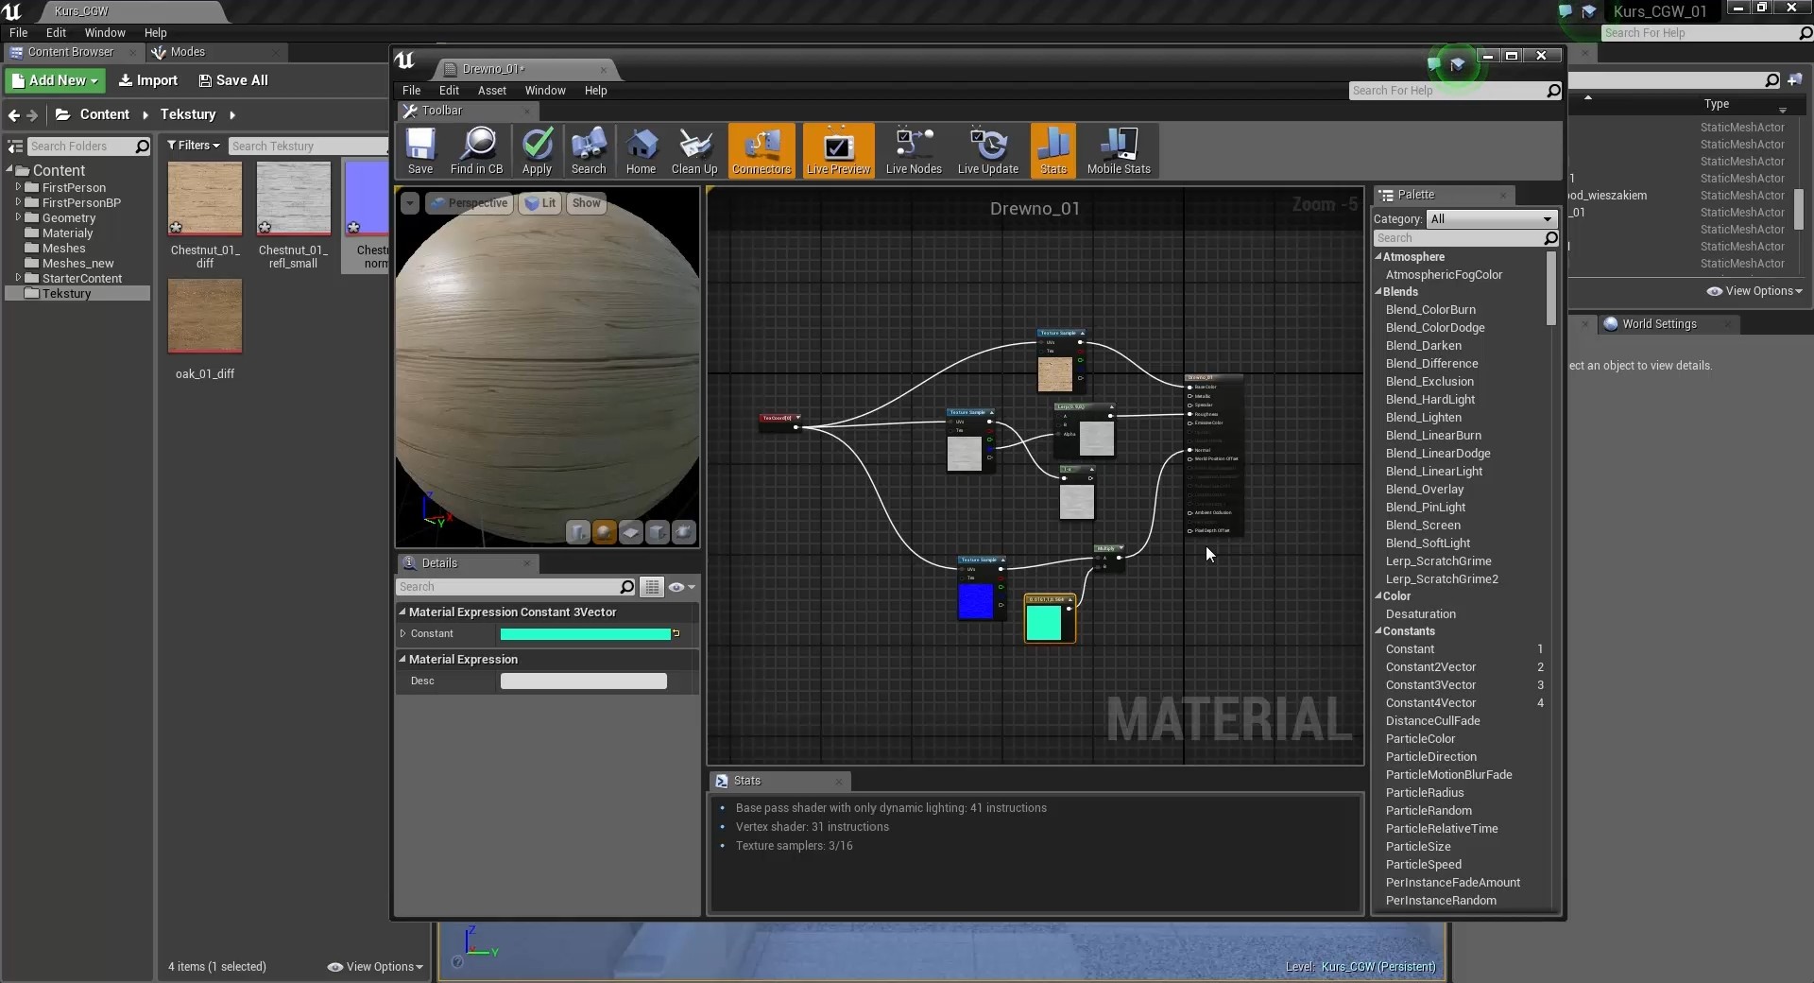Toggle Lit viewport shading mode
The height and width of the screenshot is (983, 1814).
tap(539, 203)
